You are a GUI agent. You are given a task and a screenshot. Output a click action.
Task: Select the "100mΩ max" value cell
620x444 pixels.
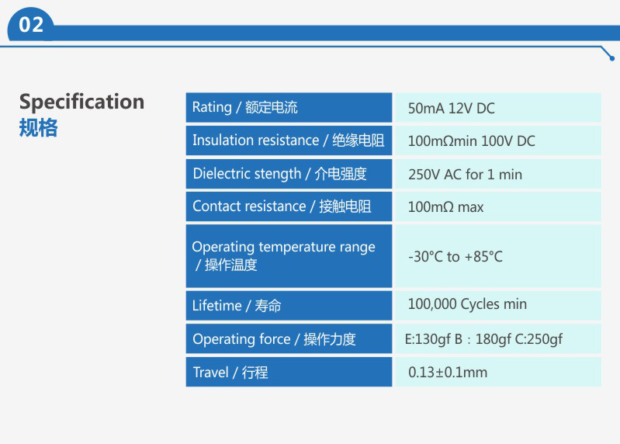pos(497,207)
